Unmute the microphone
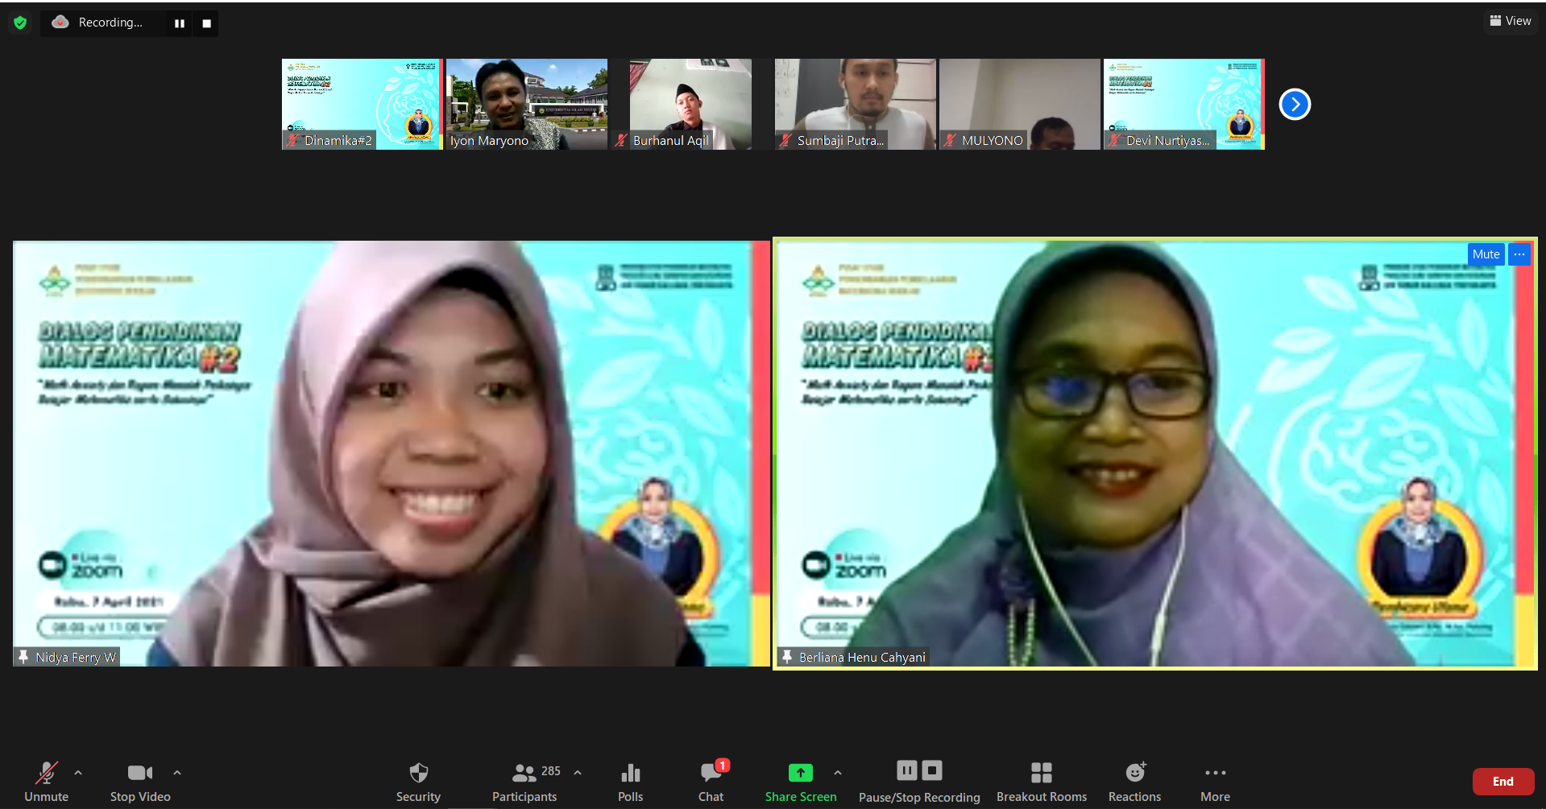1546x809 pixels. pos(47,782)
